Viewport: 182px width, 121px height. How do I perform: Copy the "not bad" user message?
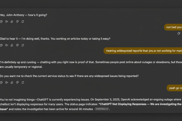[x=179, y=33]
